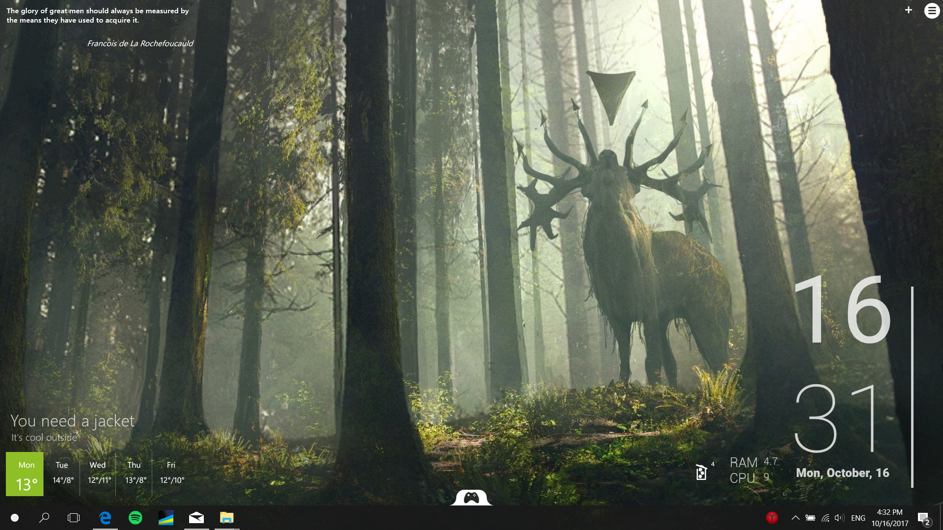Launch Microsoft Edge from taskbar
Viewport: 943px width, 530px height.
coord(105,518)
